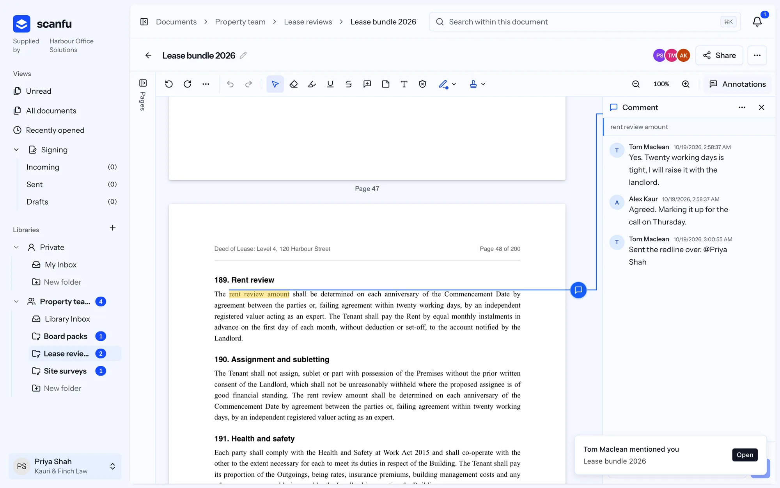The image size is (780, 488).
Task: Add a comment annotation tool
Action: pos(367,84)
